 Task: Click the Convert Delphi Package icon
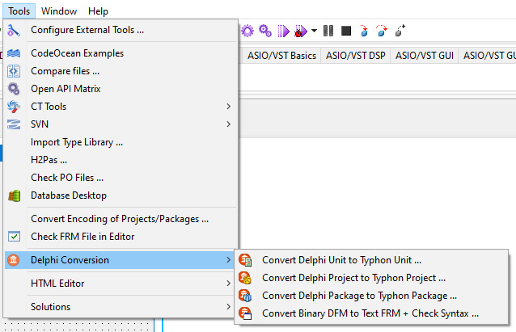click(245, 296)
